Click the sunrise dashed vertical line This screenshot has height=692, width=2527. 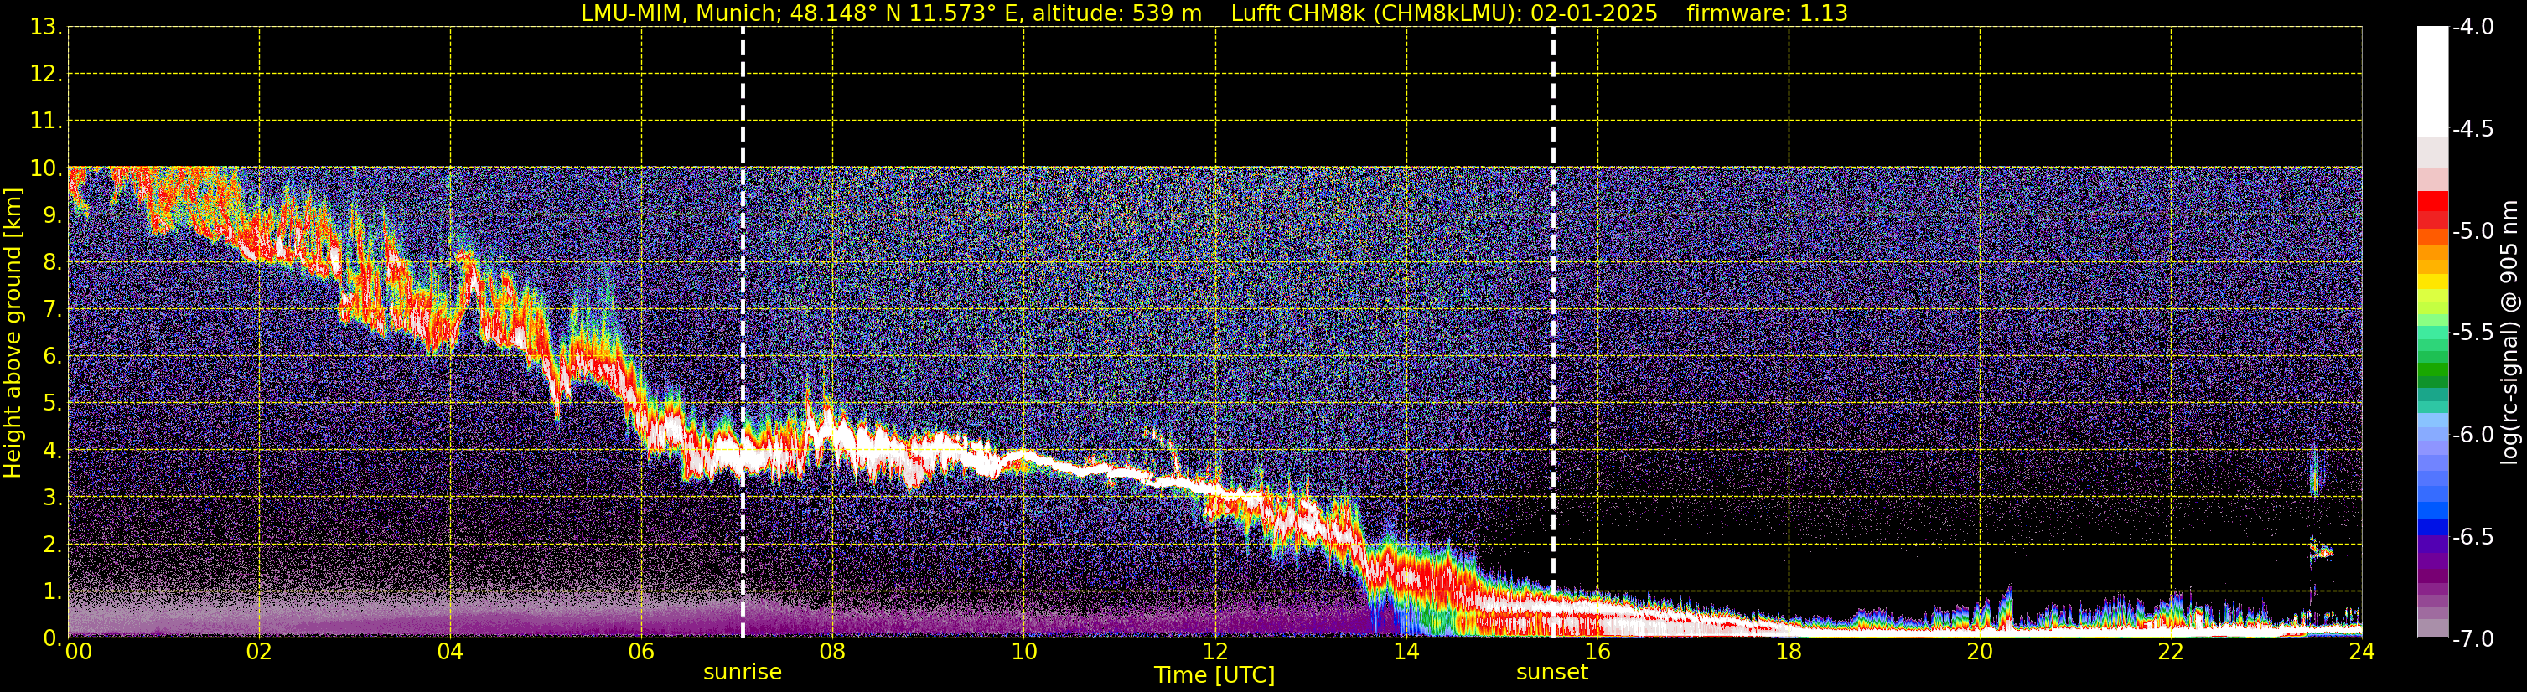click(743, 333)
